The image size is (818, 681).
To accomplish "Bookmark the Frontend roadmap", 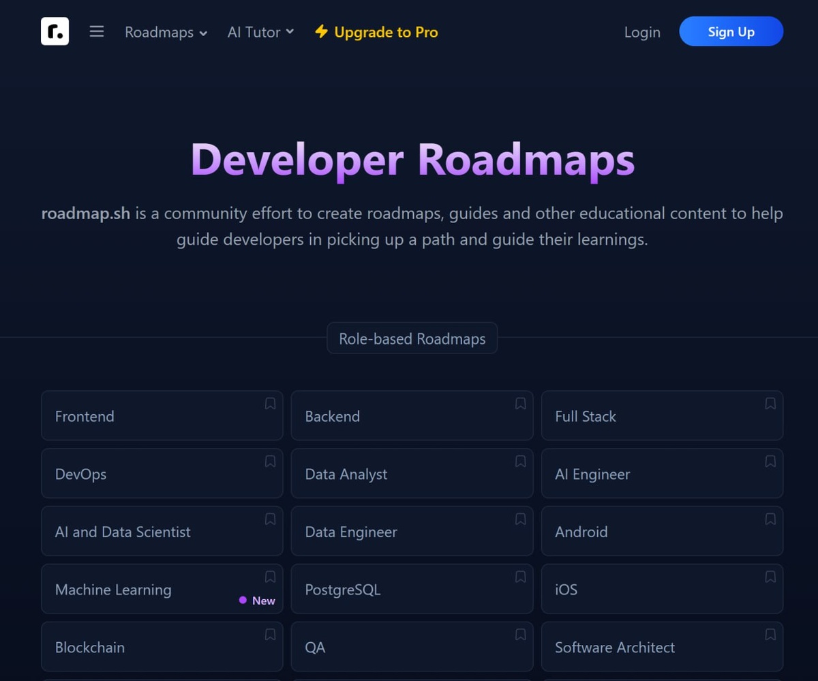I will pyautogui.click(x=270, y=403).
